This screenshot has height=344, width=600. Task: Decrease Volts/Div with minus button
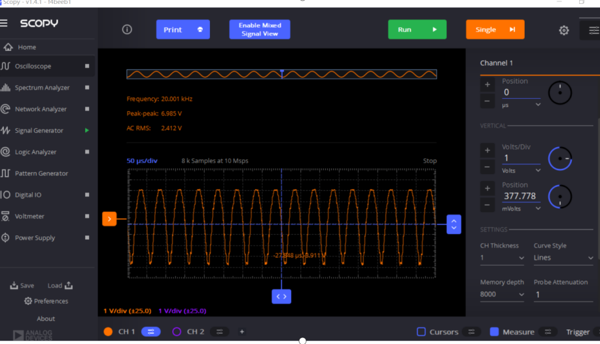coord(487,167)
